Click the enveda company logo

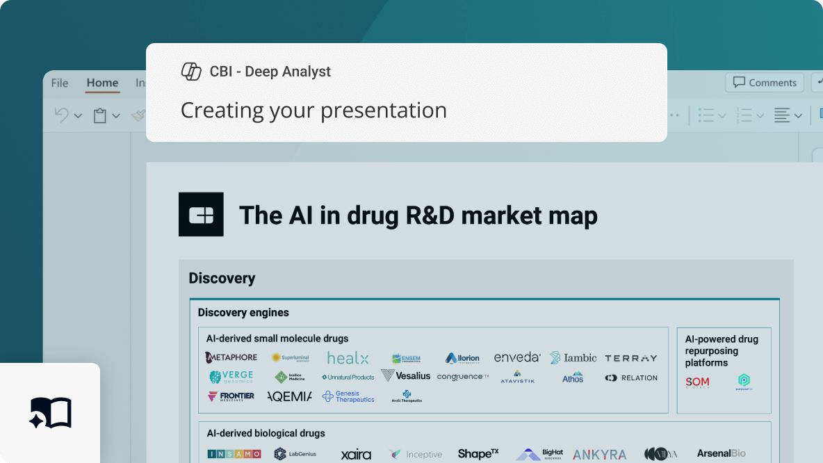tap(517, 357)
